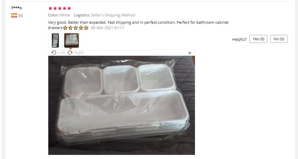
Task: Click reviewer name T***n
Action: 16,8
